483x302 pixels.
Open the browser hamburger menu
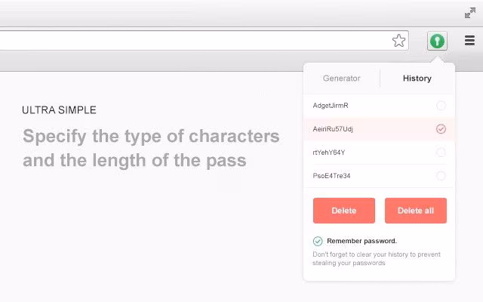click(469, 41)
